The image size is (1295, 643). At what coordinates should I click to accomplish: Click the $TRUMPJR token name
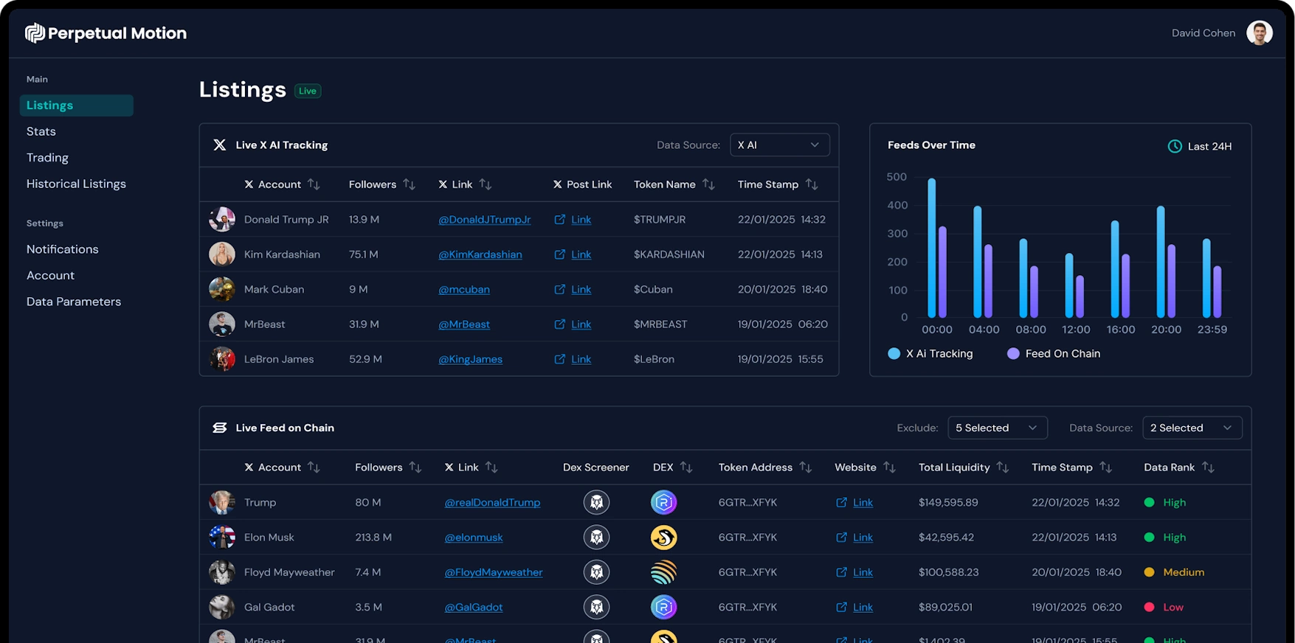pyautogui.click(x=660, y=220)
